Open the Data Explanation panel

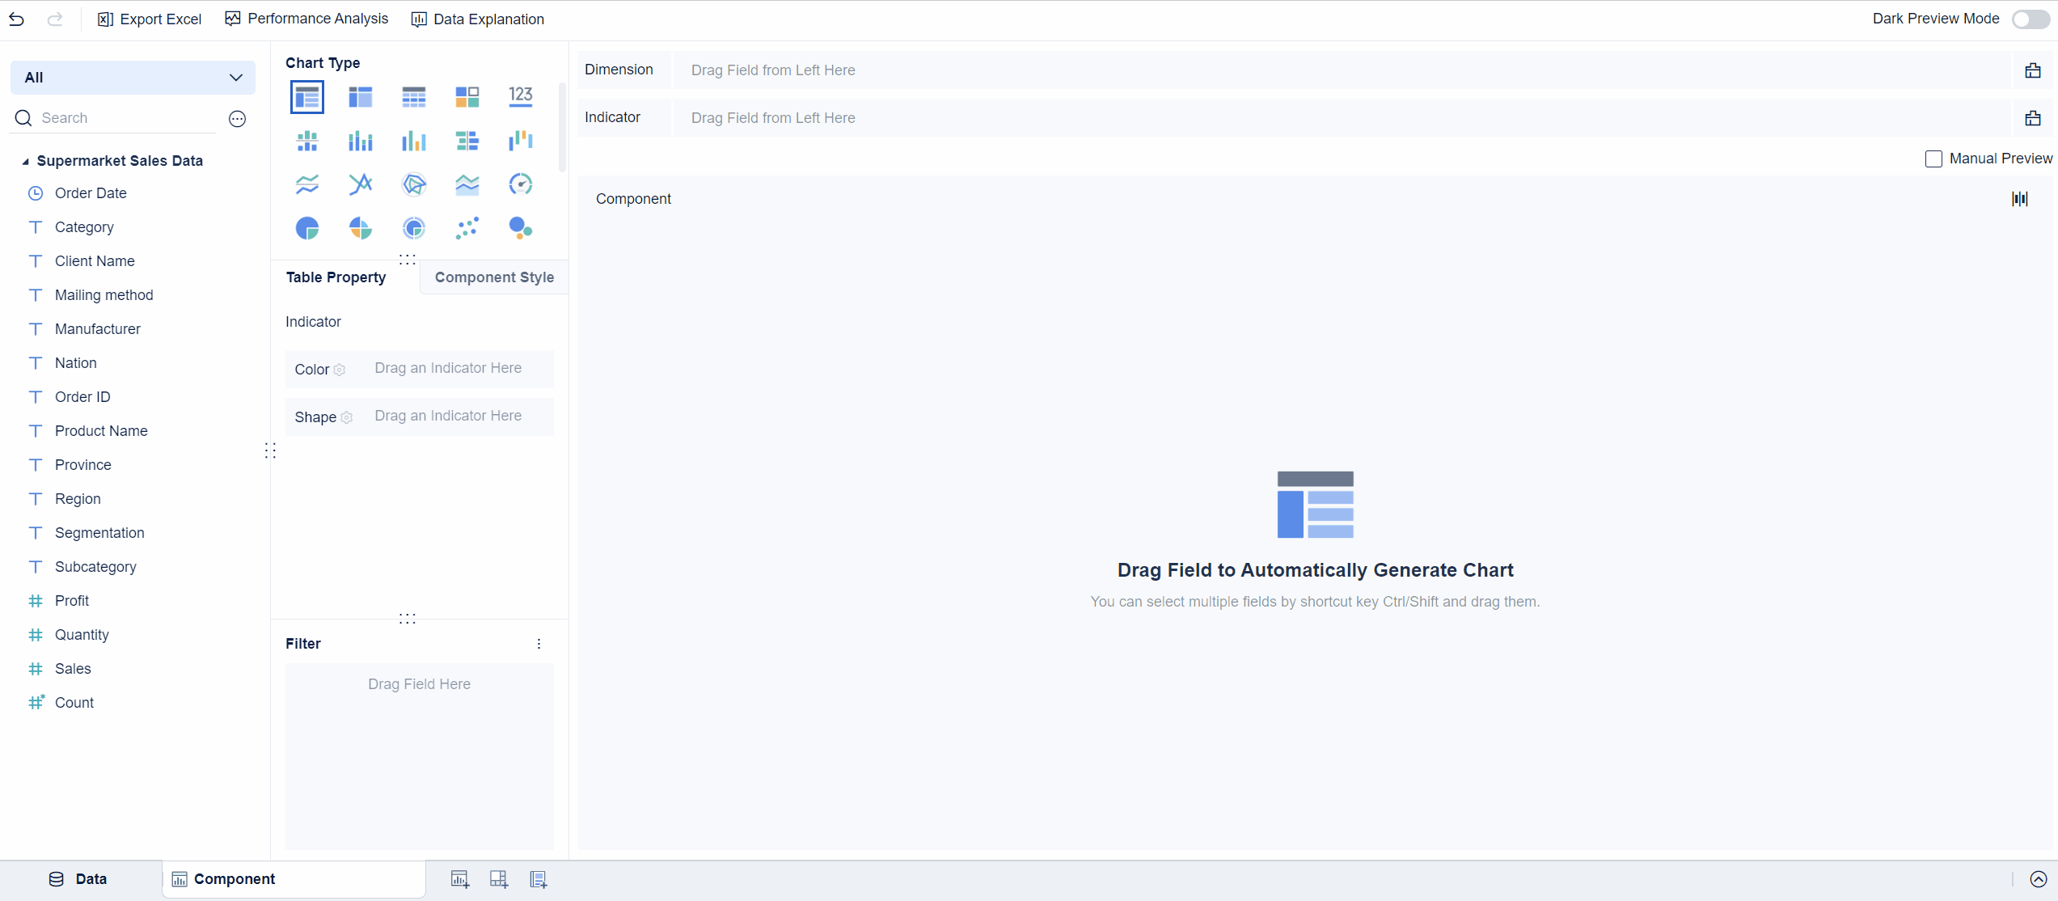click(478, 19)
